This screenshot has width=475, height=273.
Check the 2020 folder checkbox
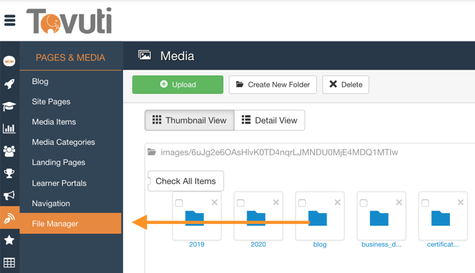[x=240, y=203]
